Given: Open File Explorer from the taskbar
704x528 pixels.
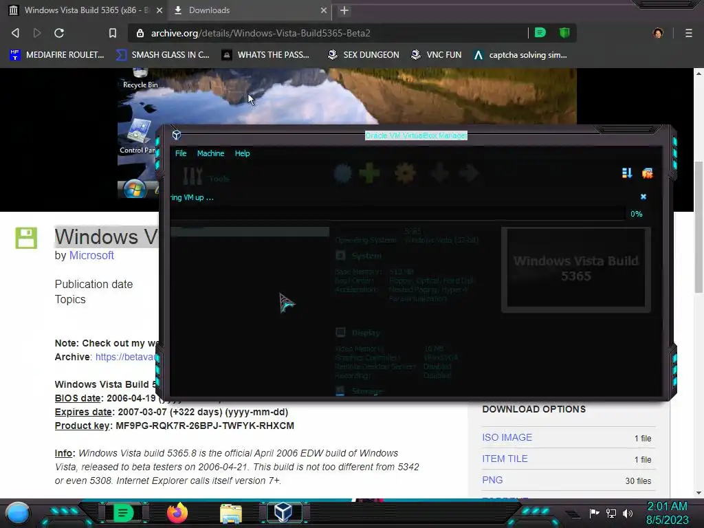Looking at the screenshot, I should pos(231,513).
